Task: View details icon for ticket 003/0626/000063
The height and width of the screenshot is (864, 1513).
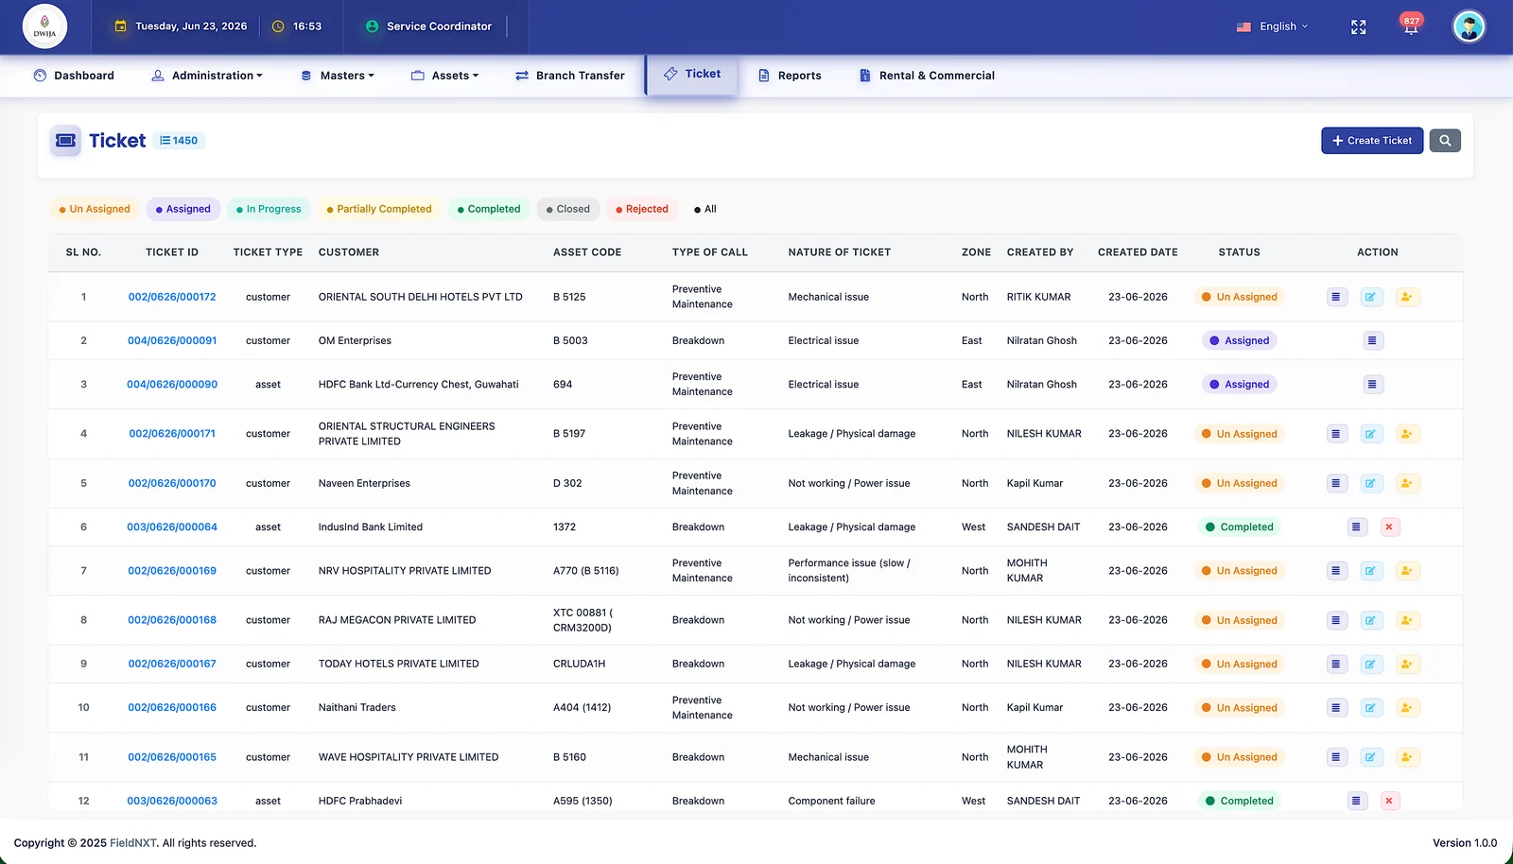Action: 1356,801
